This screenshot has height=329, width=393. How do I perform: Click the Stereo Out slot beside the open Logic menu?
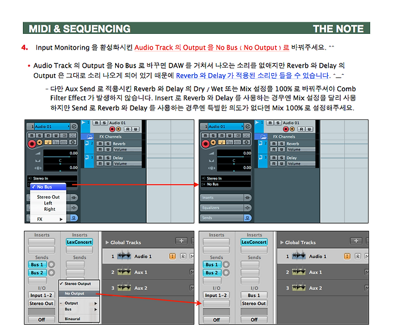pos(41,303)
